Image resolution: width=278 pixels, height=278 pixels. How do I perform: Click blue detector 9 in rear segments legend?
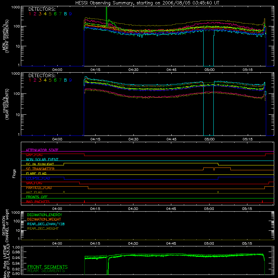tap(71, 80)
